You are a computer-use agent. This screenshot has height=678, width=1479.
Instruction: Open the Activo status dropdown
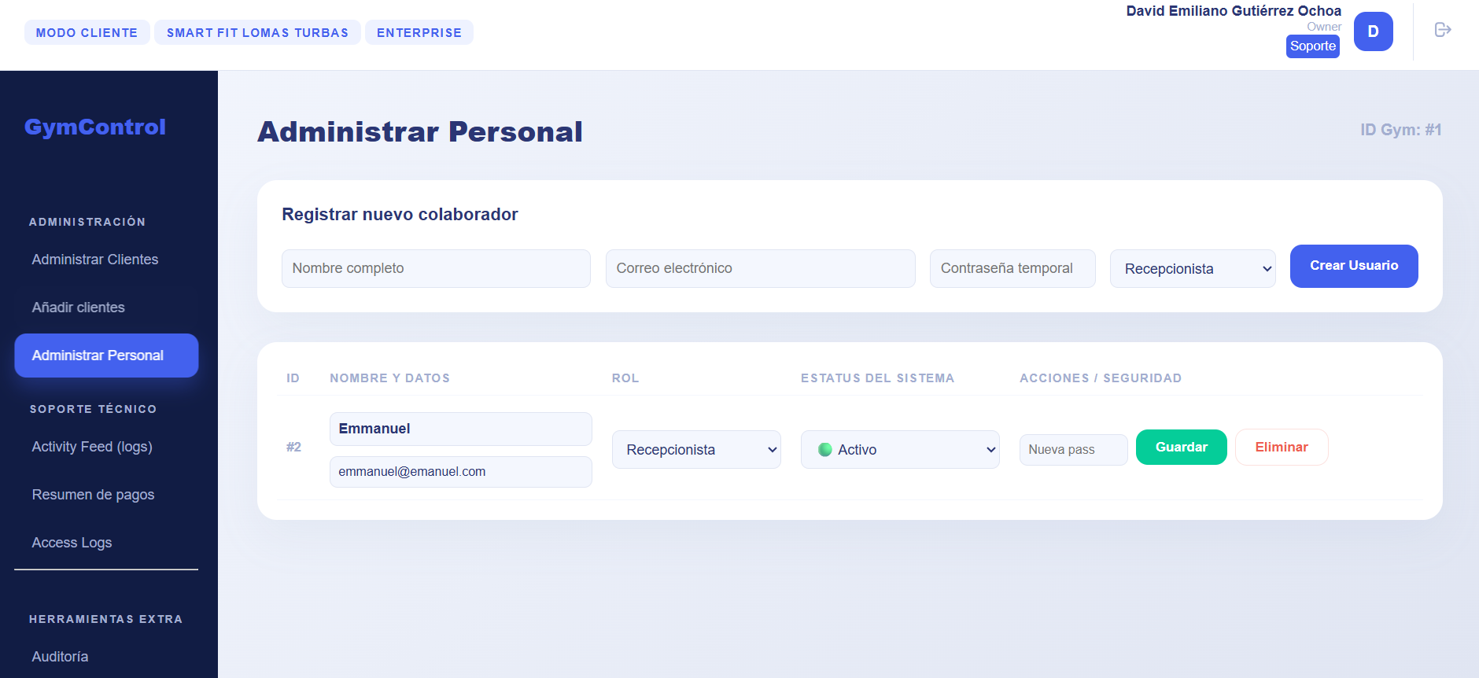pos(900,449)
